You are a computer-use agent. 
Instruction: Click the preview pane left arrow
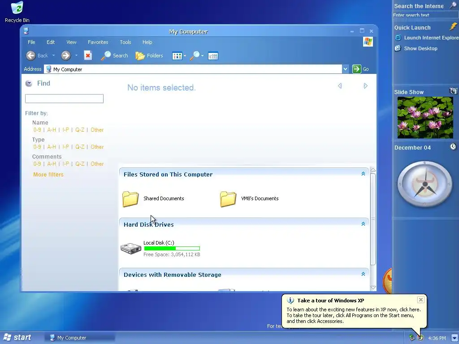[x=340, y=86]
